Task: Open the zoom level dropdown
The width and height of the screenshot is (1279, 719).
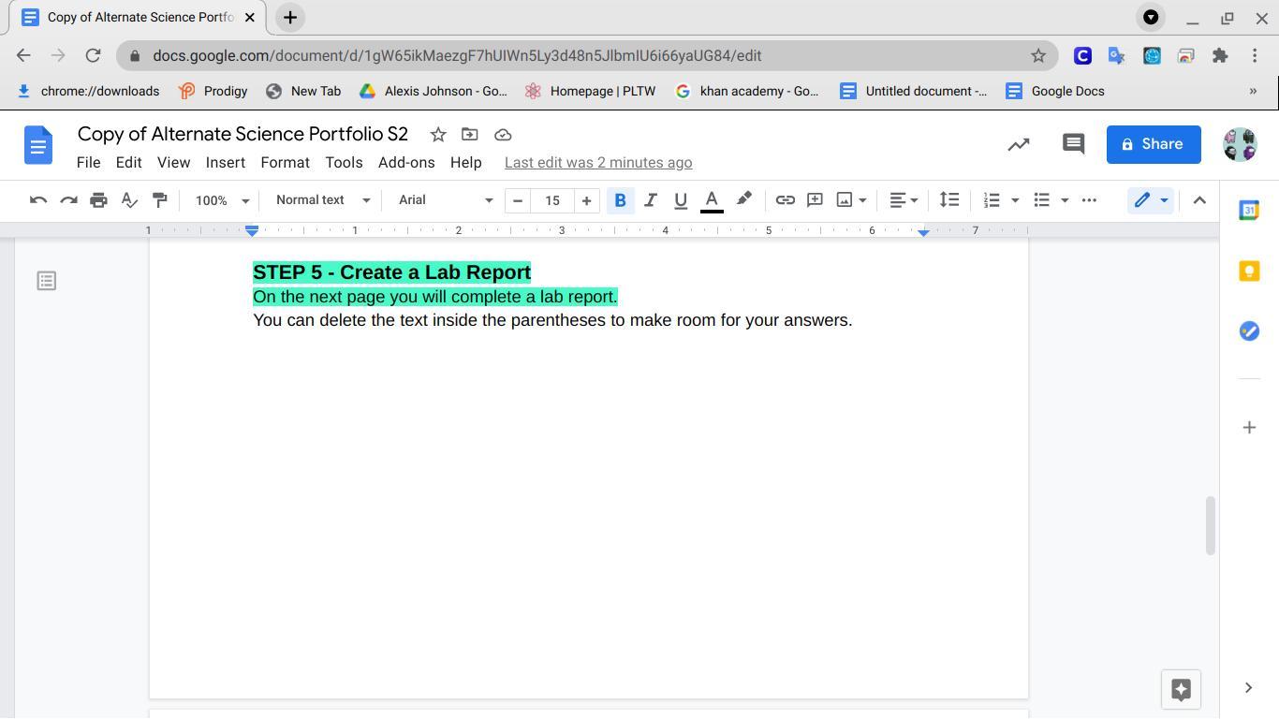Action: click(222, 199)
